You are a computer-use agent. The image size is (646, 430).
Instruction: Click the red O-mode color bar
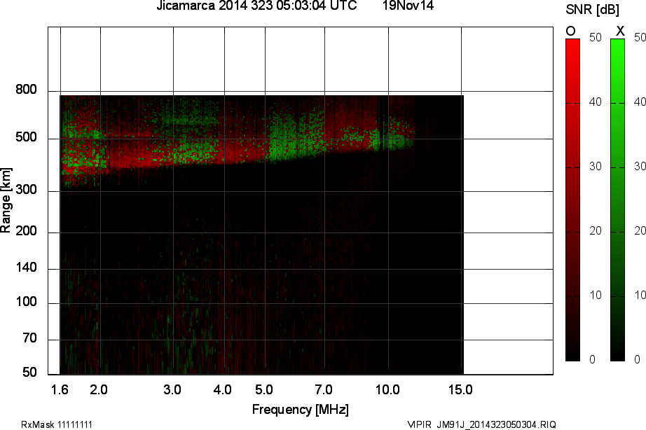[x=572, y=200]
